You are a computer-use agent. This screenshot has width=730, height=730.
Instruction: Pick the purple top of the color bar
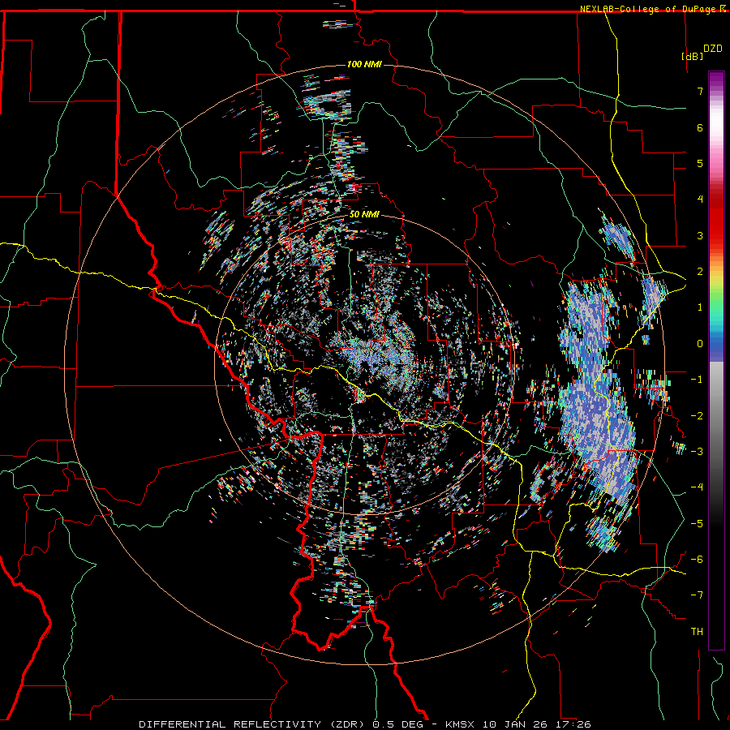point(716,80)
